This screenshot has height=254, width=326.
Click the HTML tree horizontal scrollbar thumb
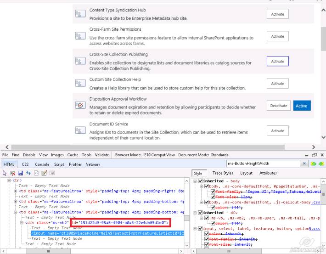pyautogui.click(x=49, y=251)
